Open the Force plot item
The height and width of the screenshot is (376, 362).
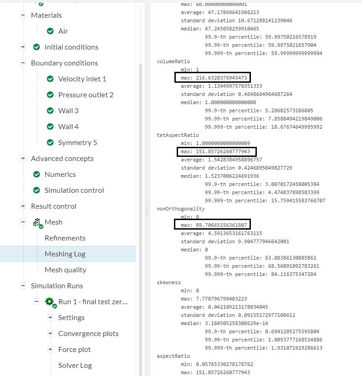pos(75,350)
